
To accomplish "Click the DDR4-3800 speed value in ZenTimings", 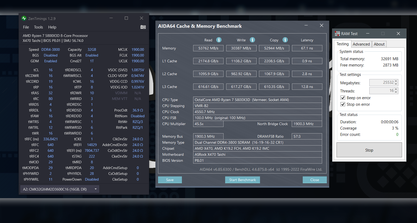I will pyautogui.click(x=51, y=49).
